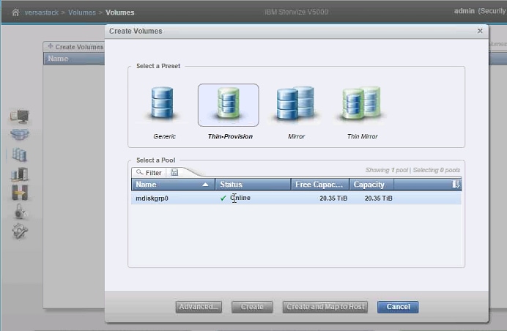
Task: Click background Create Volumes toolbar button
Action: tap(75, 47)
